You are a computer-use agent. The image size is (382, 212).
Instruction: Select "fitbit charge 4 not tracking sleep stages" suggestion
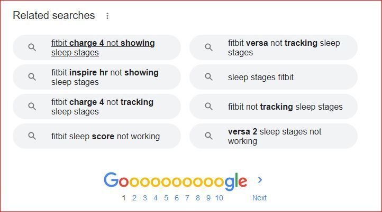(x=103, y=107)
